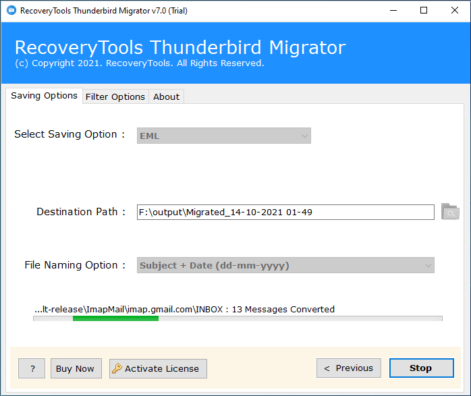The height and width of the screenshot is (396, 471).
Task: Click inside the Destination Path text field
Action: point(285,213)
